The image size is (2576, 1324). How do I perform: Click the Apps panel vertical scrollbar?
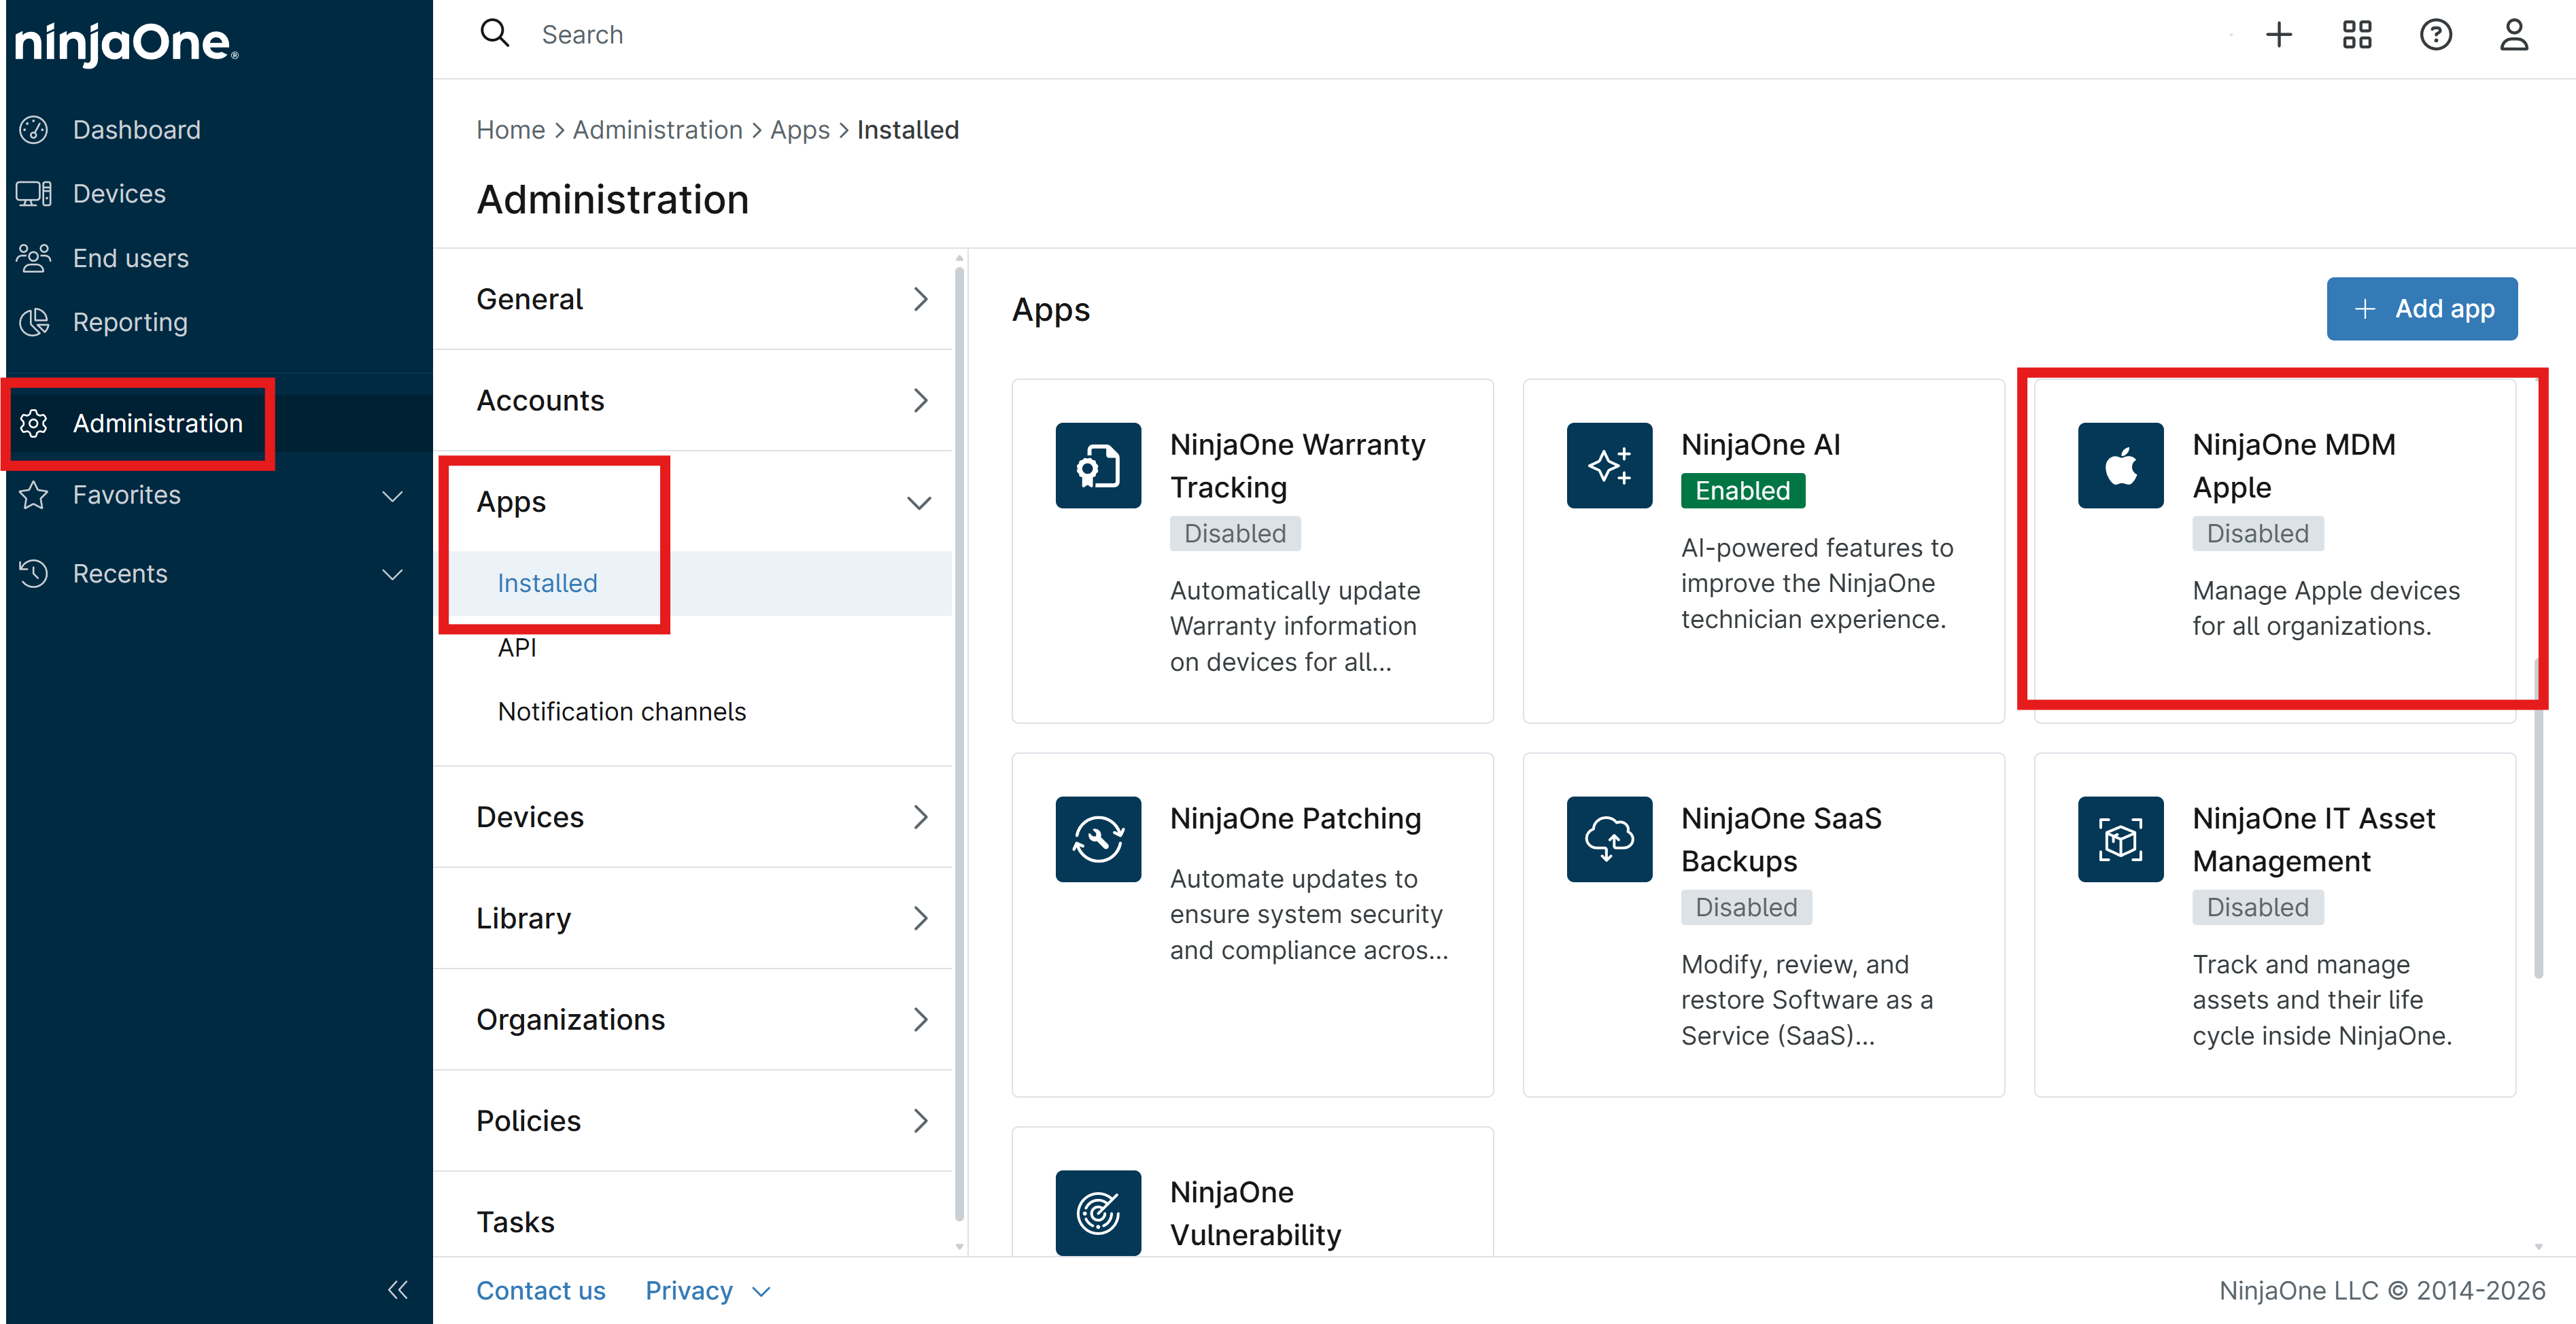[x=2538, y=817]
